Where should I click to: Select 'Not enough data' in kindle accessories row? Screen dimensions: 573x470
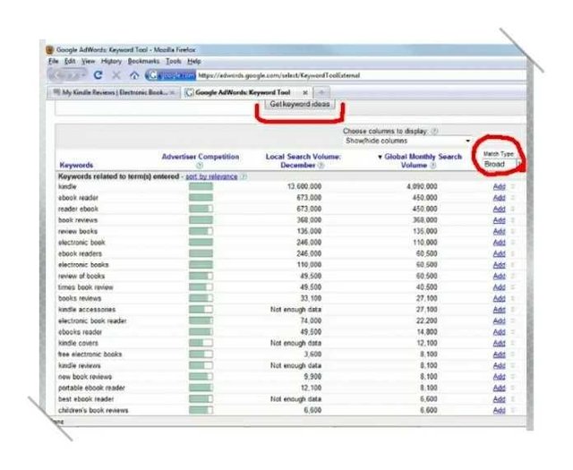(x=295, y=310)
